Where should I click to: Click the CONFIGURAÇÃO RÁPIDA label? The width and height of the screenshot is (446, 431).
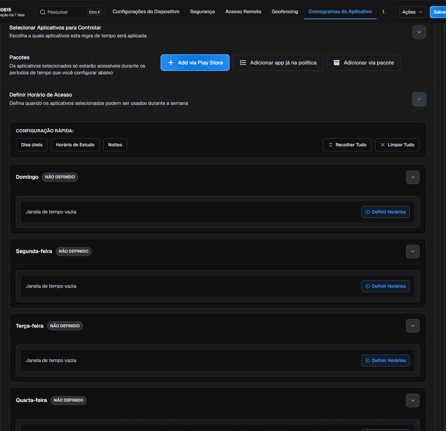coord(44,131)
